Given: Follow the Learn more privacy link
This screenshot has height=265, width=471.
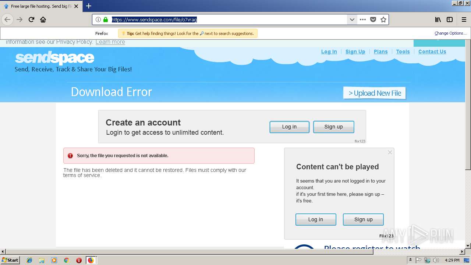Looking at the screenshot, I should point(110,42).
